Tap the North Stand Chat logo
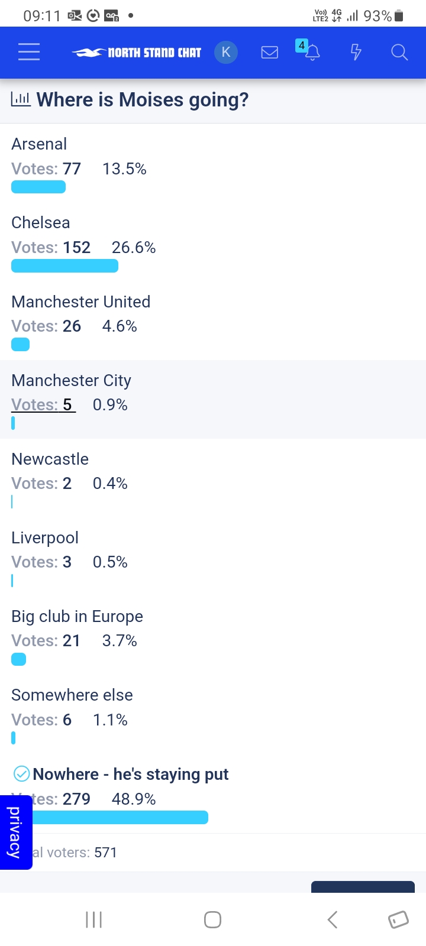Image resolution: width=426 pixels, height=946 pixels. [x=137, y=53]
